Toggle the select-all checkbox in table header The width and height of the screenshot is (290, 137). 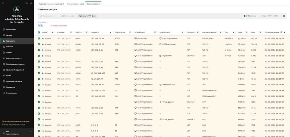click(39, 33)
